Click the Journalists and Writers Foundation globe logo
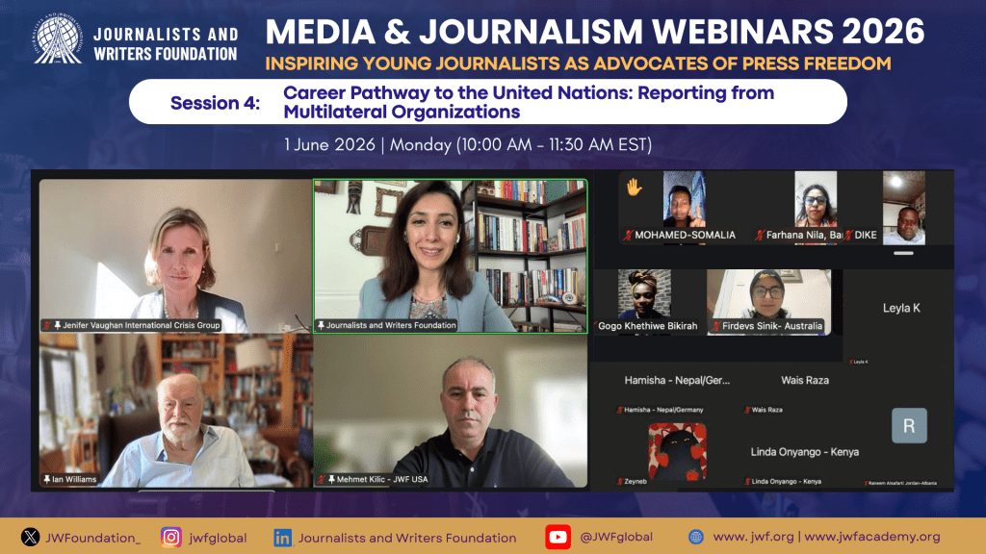This screenshot has width=986, height=554. 58,38
